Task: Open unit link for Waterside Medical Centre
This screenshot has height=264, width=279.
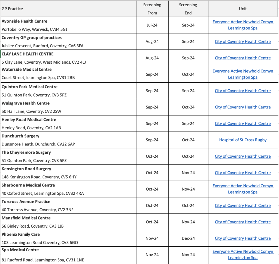Action: (x=243, y=74)
